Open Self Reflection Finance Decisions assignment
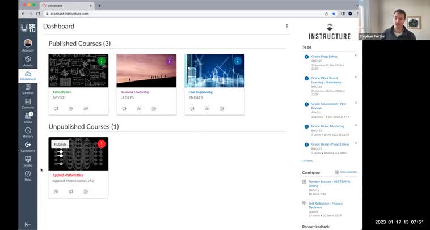 click(x=325, y=205)
